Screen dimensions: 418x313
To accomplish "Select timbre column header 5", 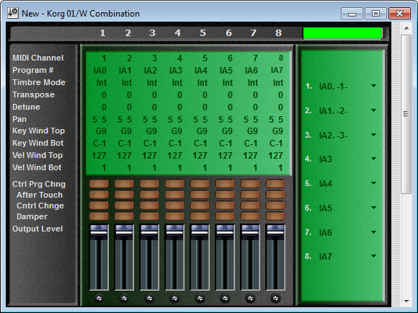I will coord(203,33).
